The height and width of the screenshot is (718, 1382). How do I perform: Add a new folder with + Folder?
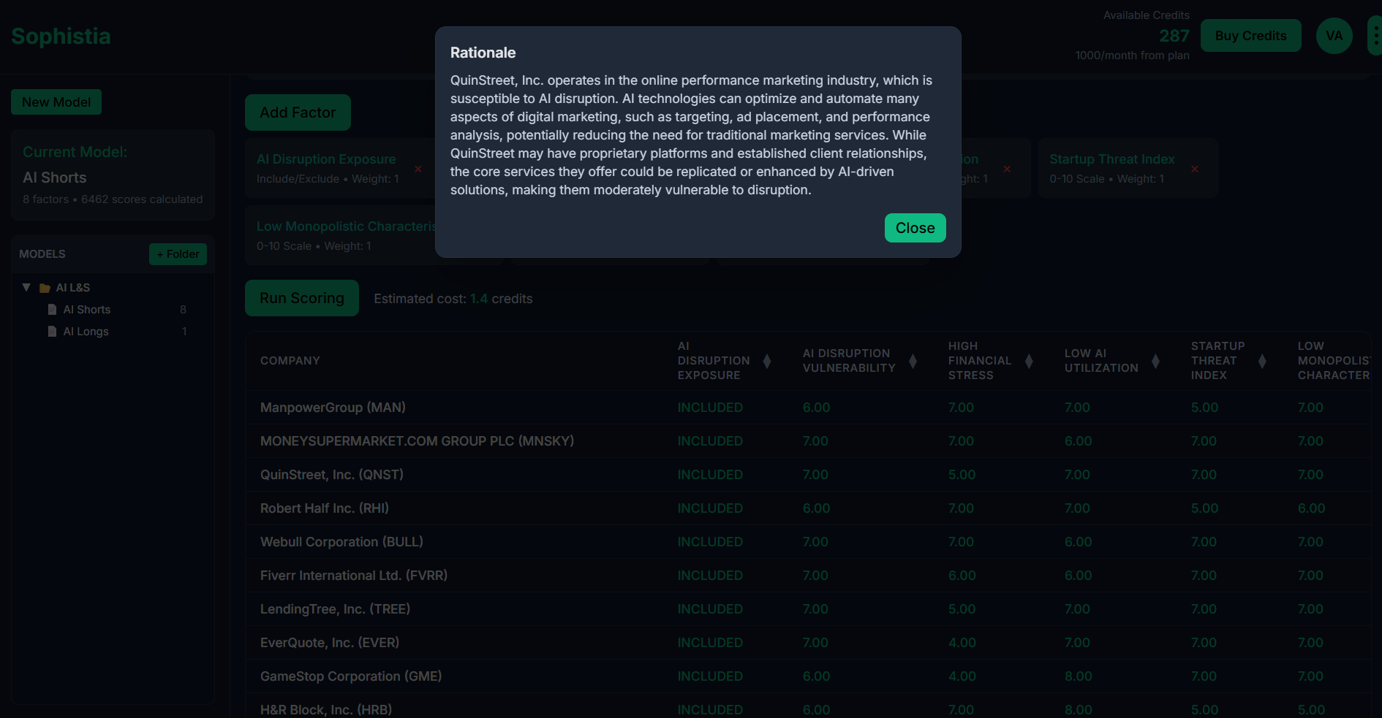click(x=177, y=254)
